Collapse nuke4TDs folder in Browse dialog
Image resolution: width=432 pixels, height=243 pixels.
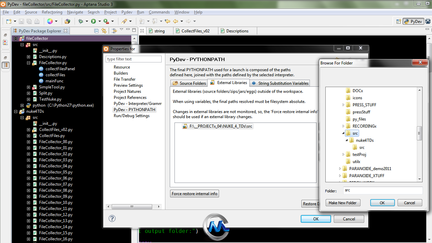tap(347, 140)
